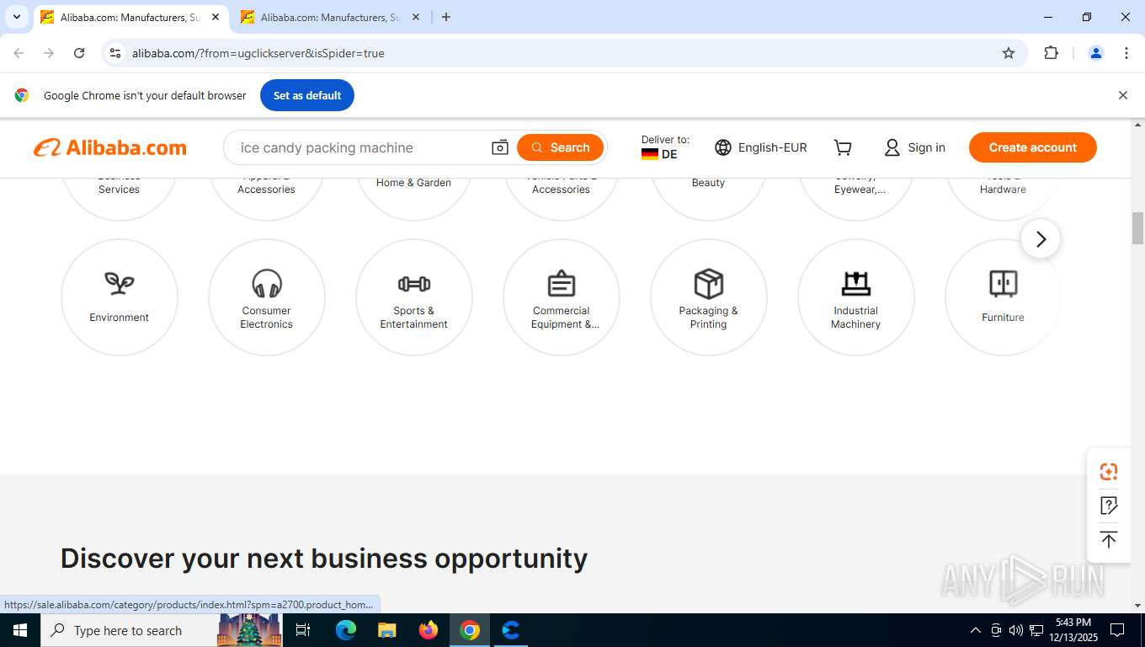Show next categories with right arrow
The image size is (1145, 647).
1041,239
